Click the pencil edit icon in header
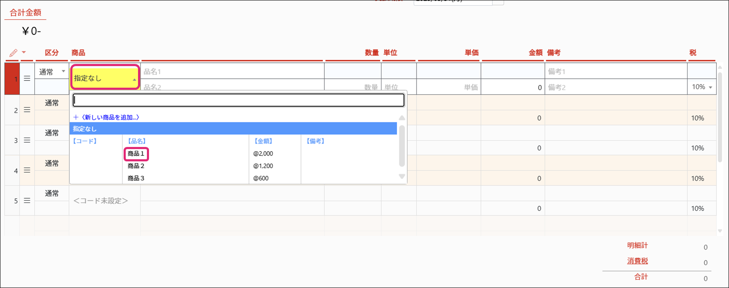The image size is (729, 288). pyautogui.click(x=14, y=53)
